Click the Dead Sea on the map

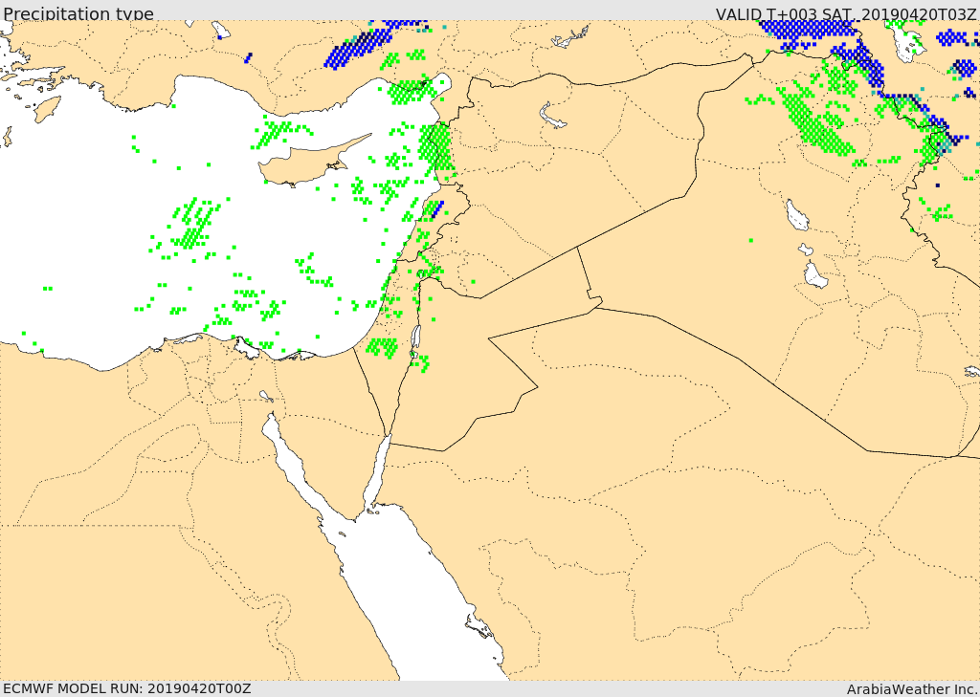(x=415, y=338)
